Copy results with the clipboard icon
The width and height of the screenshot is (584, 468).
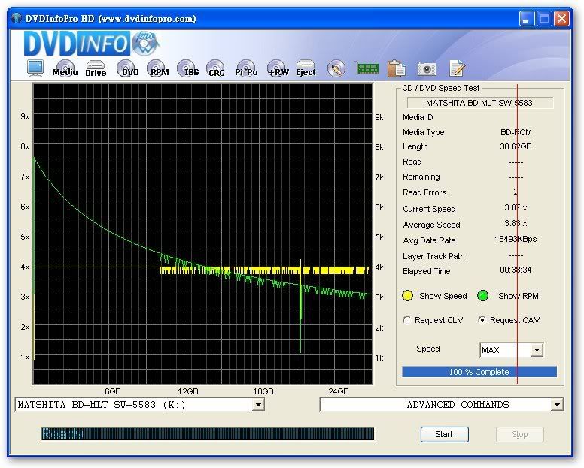pos(397,69)
